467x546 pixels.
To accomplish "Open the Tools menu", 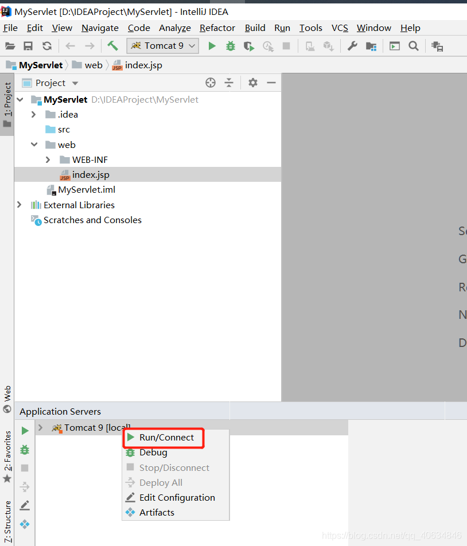I will pyautogui.click(x=310, y=28).
